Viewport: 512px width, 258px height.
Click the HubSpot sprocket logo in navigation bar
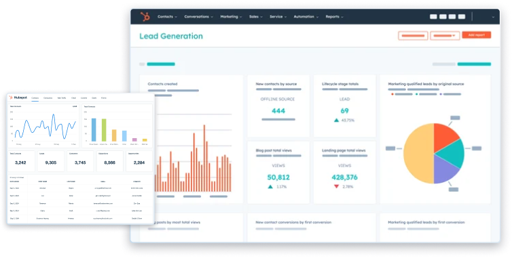(145, 16)
